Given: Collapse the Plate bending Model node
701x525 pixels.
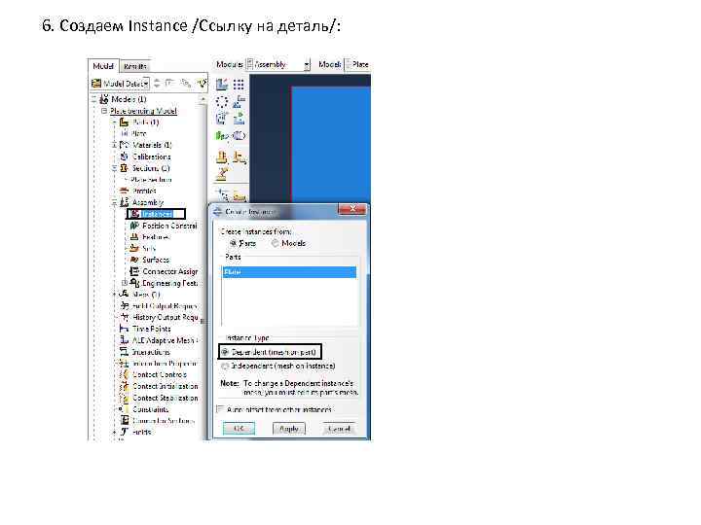Looking at the screenshot, I should point(104,111).
